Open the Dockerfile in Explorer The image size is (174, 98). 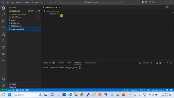click(15, 23)
